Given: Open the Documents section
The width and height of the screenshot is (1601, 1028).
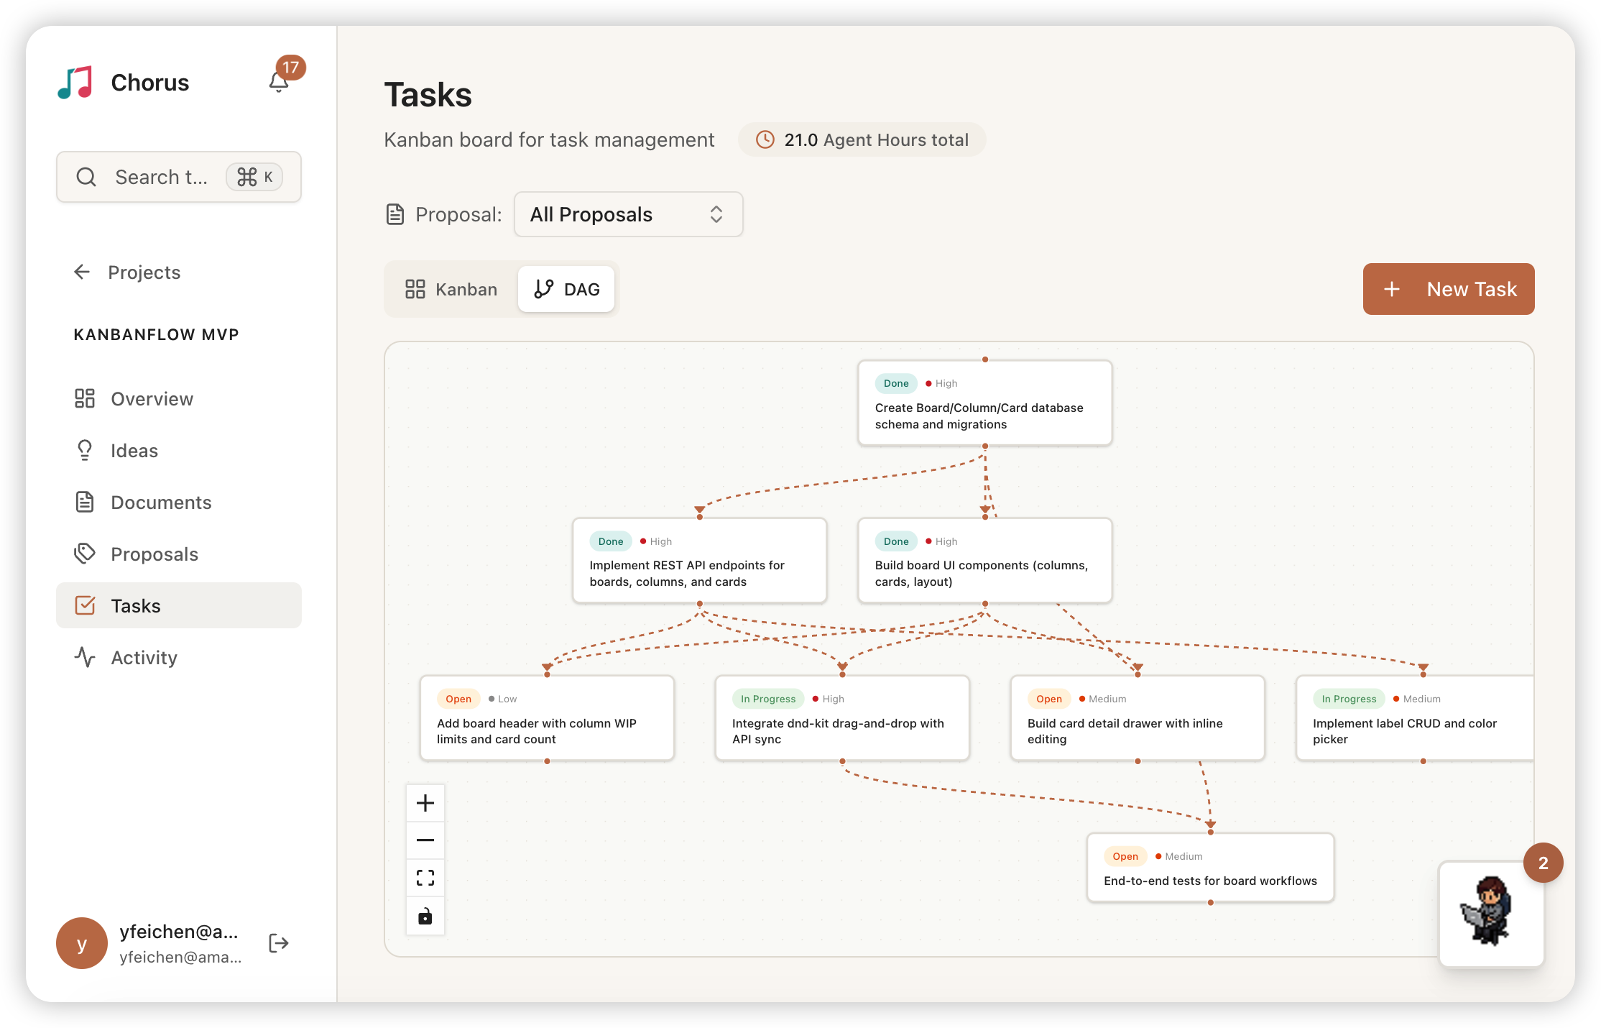Looking at the screenshot, I should (x=161, y=502).
